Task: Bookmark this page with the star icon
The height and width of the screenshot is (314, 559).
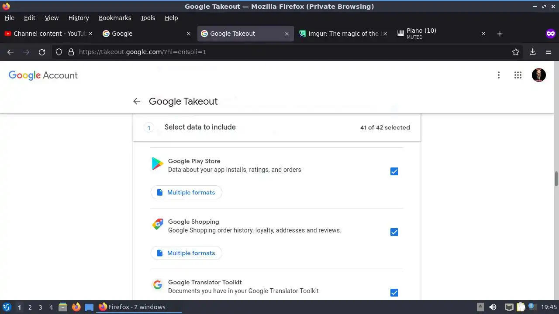Action: pyautogui.click(x=516, y=52)
